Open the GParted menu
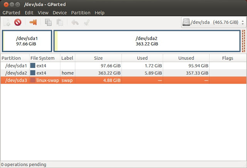247x168 pixels. tap(11, 13)
